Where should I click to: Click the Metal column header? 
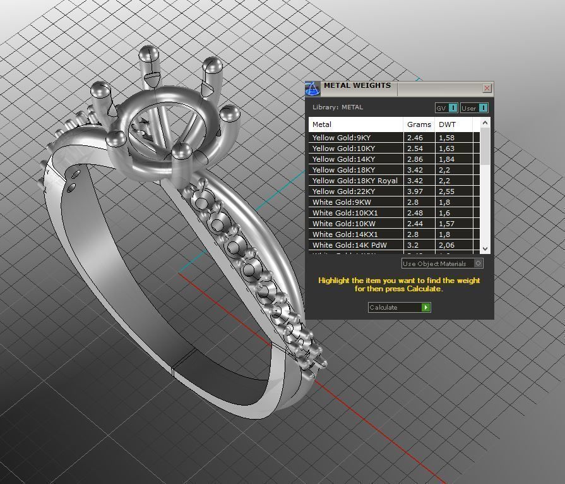click(355, 124)
